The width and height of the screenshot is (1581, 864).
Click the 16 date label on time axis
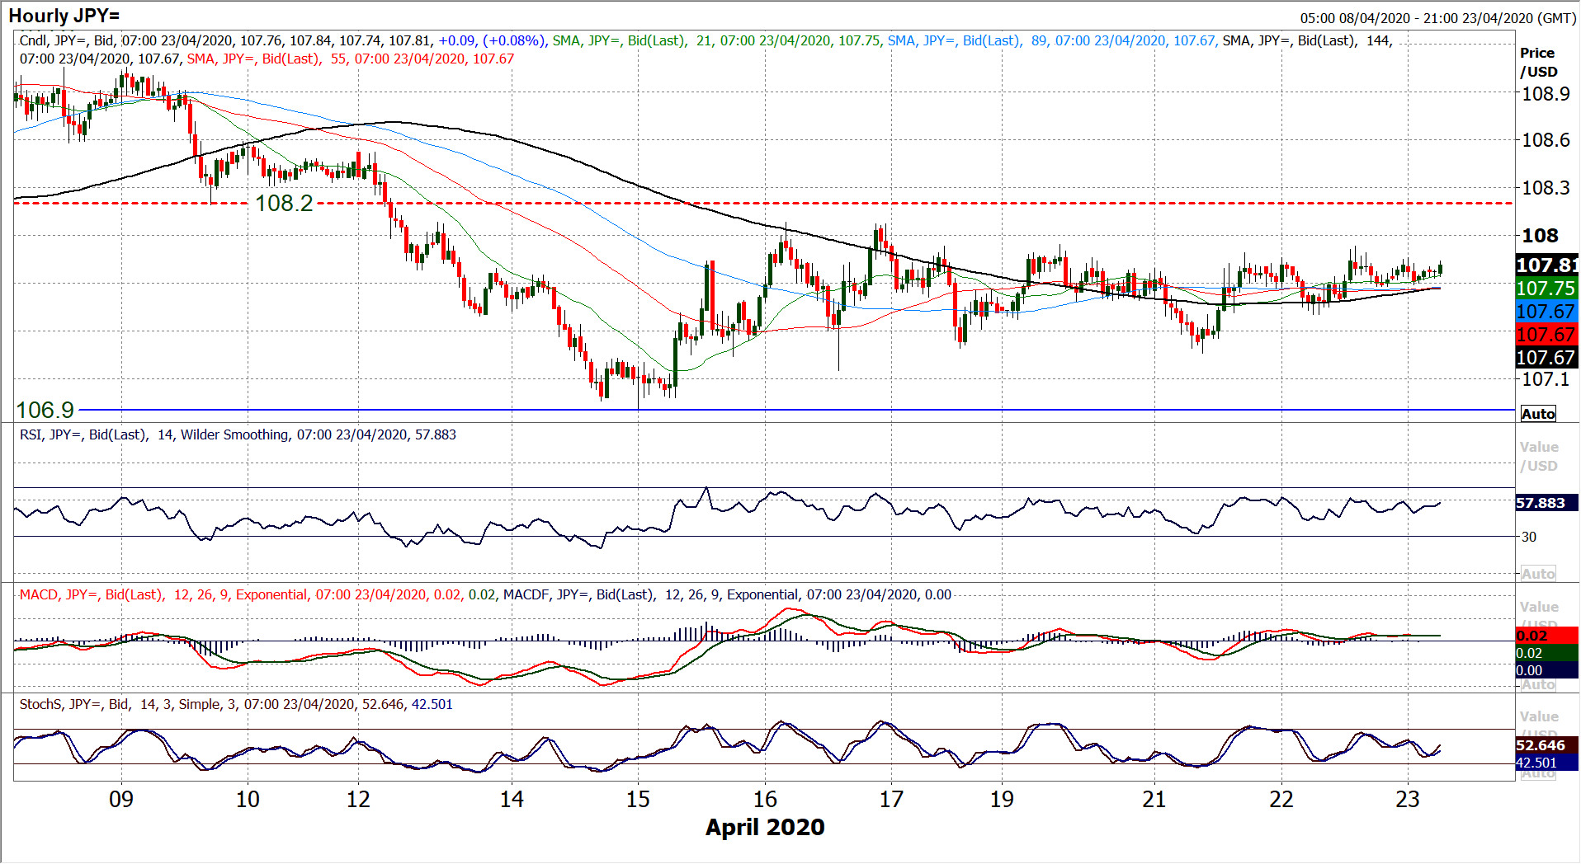point(765,799)
